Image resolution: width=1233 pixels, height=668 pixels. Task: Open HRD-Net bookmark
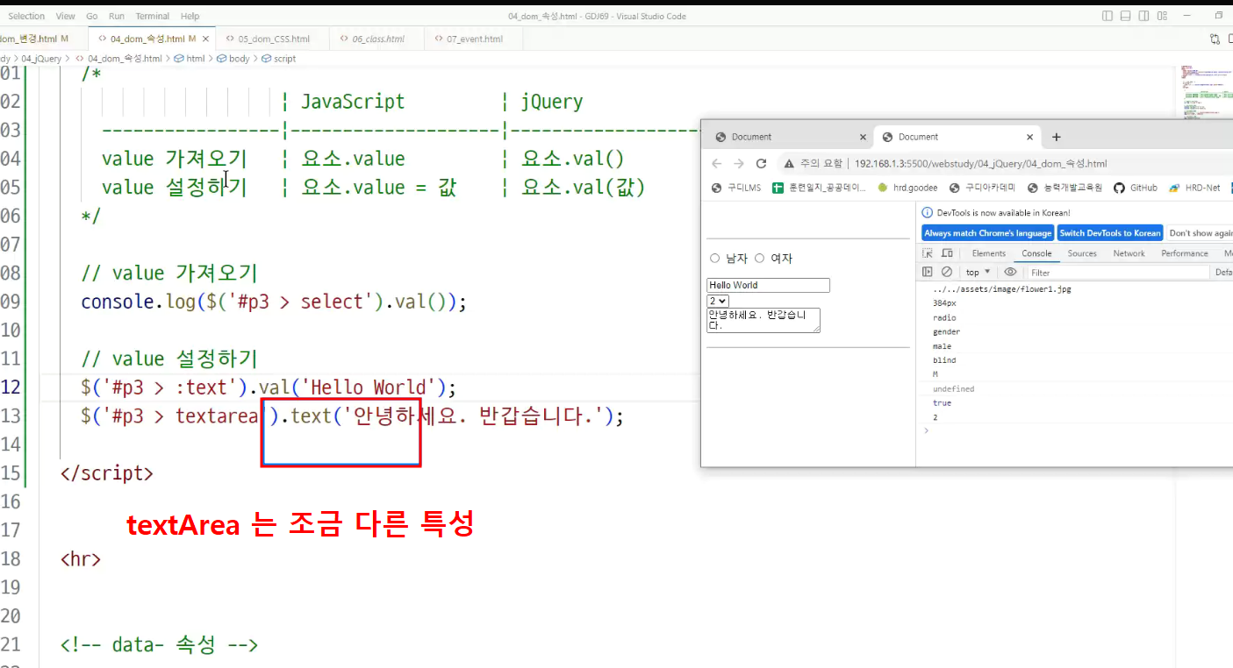(x=1194, y=188)
